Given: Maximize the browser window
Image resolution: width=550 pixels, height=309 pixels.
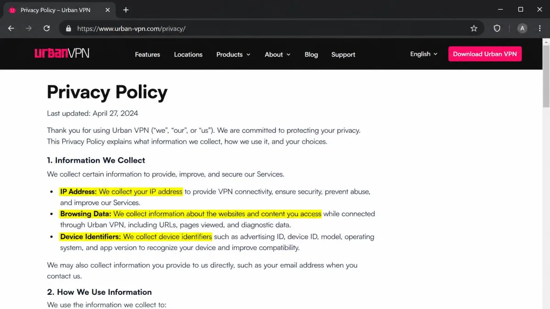Looking at the screenshot, I should point(521,10).
